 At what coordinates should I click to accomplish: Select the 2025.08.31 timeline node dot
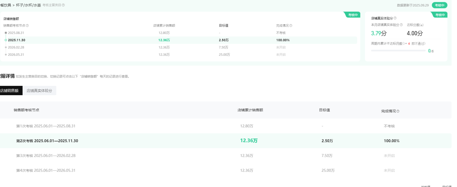pos(6,33)
